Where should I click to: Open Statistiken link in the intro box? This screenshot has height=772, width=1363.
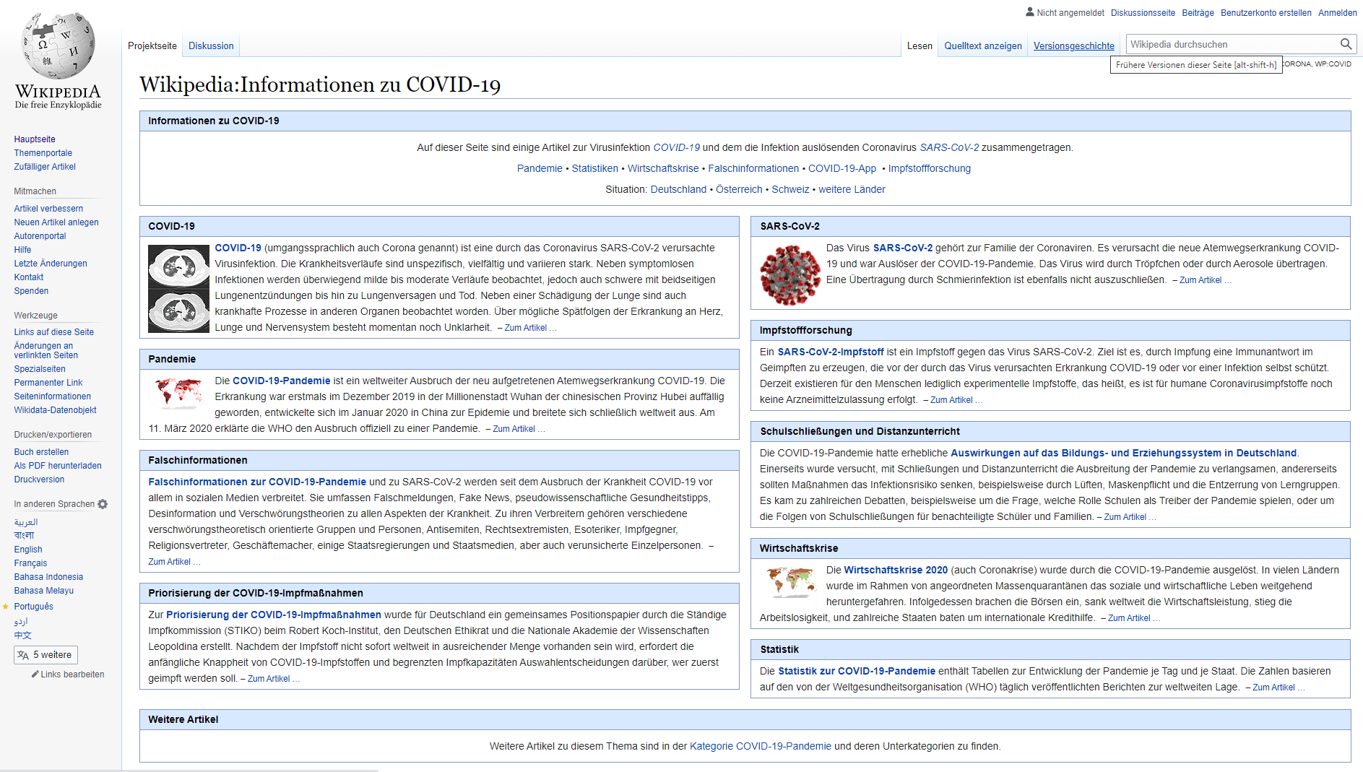point(595,168)
